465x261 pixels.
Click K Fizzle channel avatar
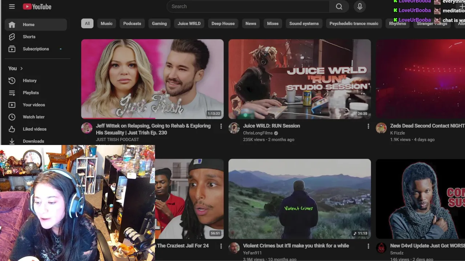click(381, 128)
